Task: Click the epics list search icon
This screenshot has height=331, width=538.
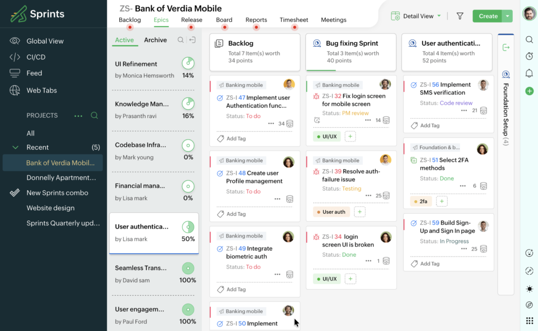Action: (x=181, y=40)
